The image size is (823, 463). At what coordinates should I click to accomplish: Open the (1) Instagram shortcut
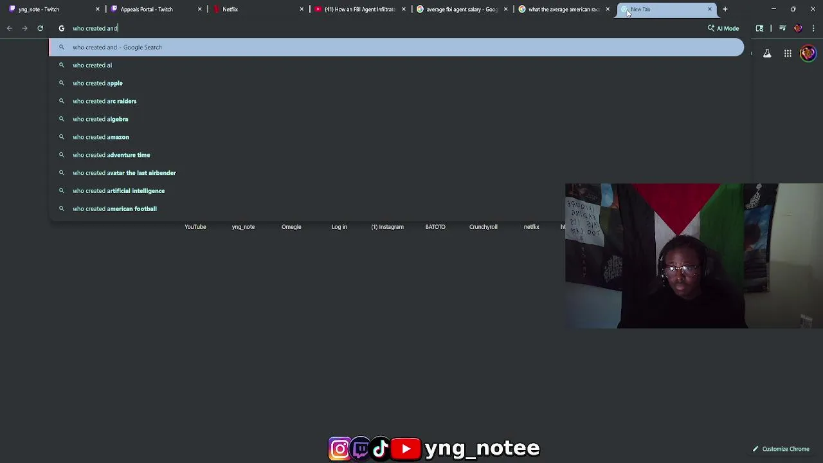coord(387,227)
